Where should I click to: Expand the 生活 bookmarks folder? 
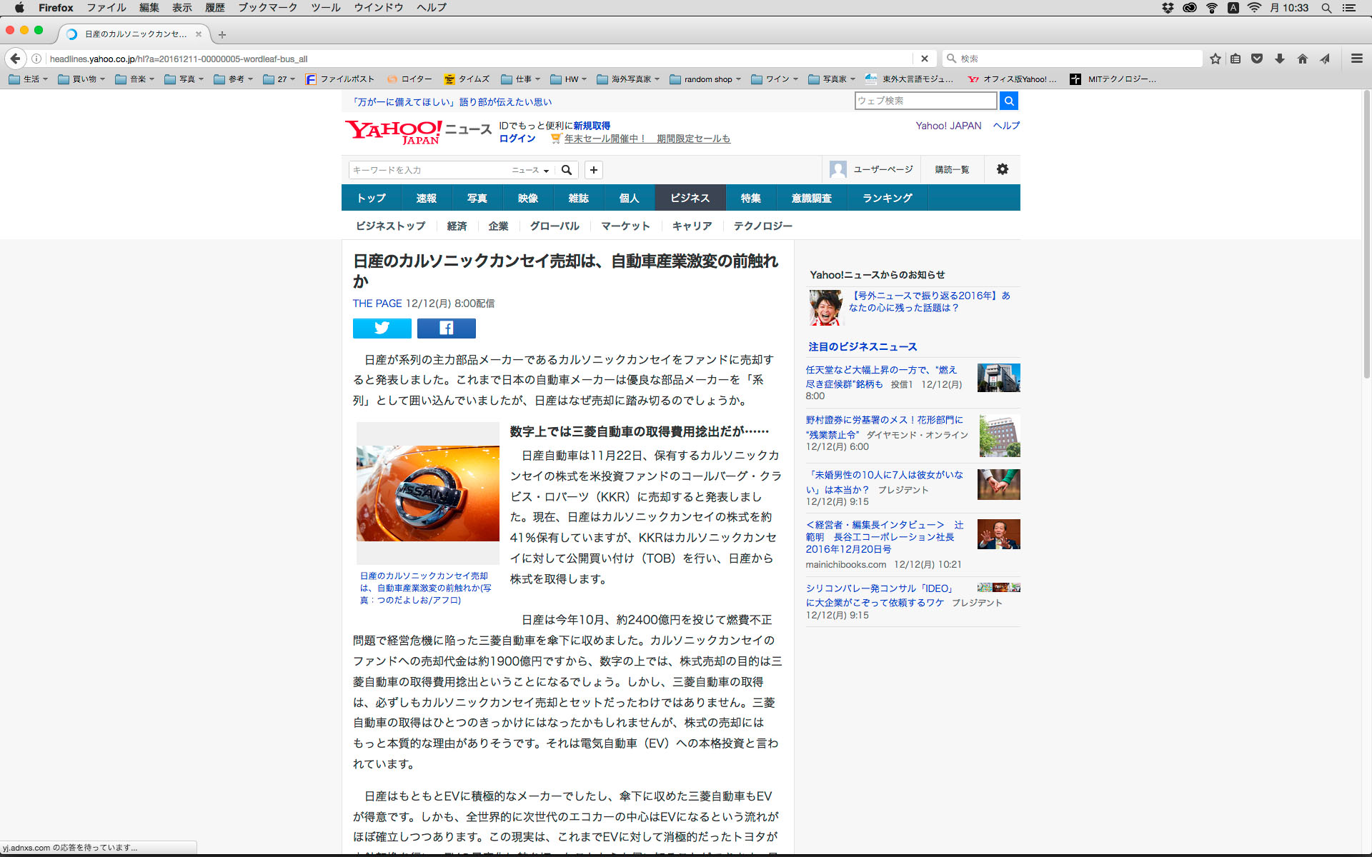click(x=28, y=79)
